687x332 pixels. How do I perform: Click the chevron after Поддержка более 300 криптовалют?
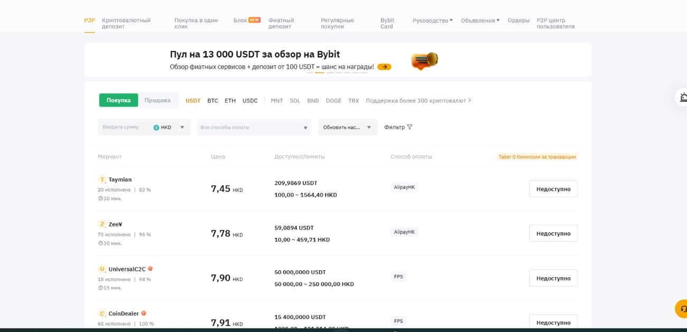[470, 101]
